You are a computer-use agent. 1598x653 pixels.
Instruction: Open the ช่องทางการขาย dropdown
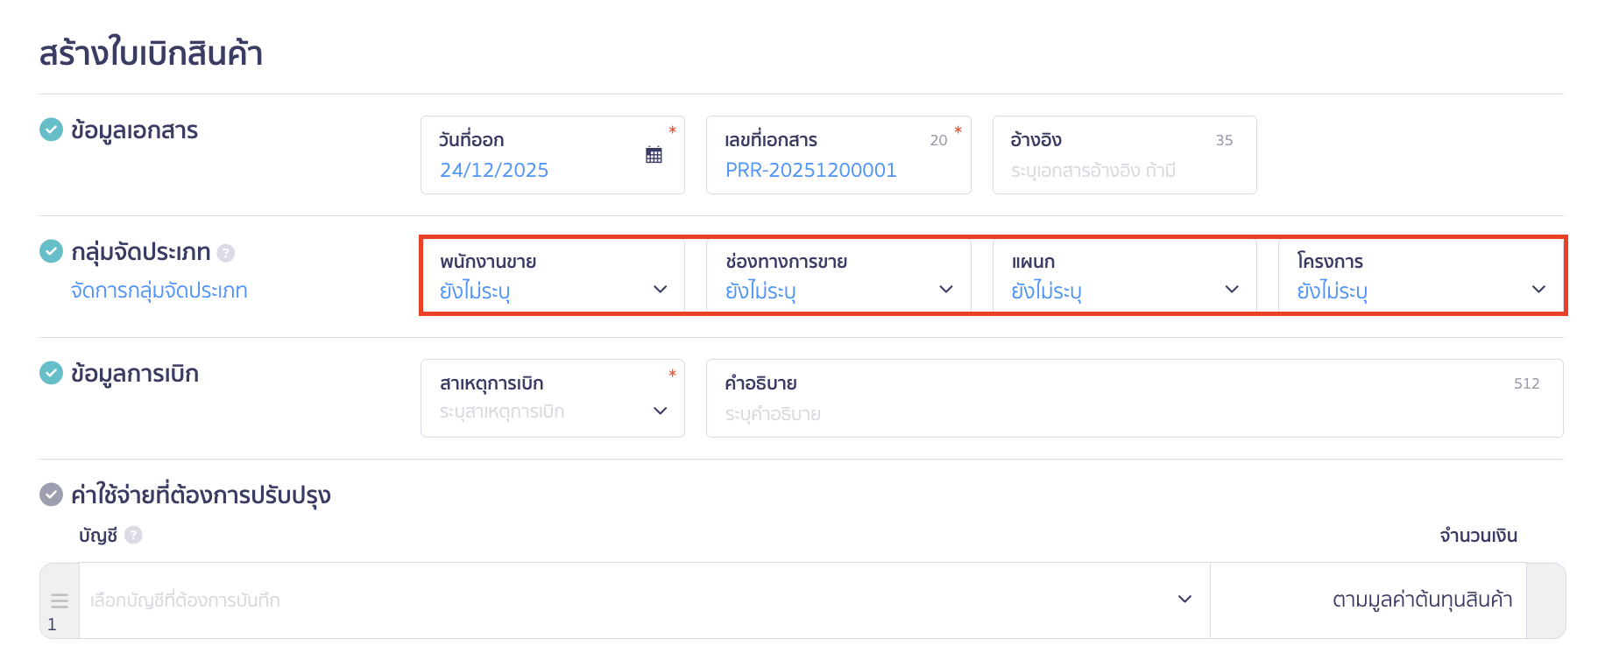point(838,277)
